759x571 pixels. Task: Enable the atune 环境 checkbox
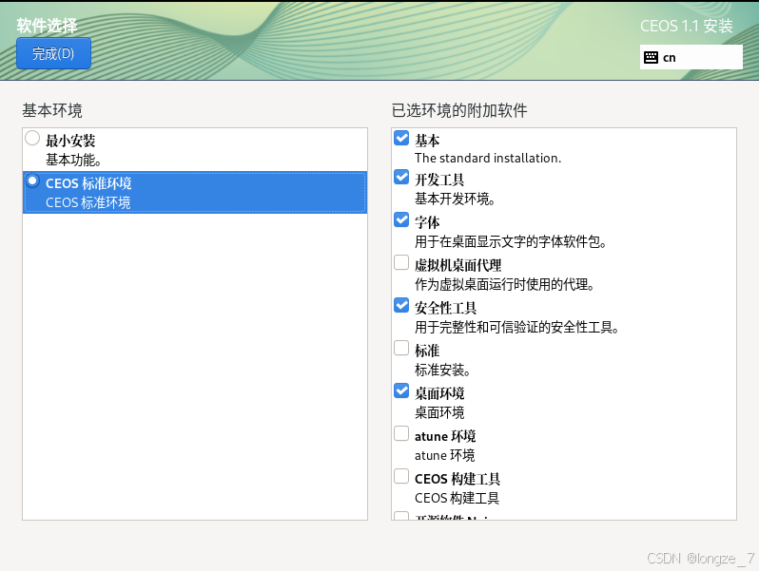click(401, 433)
